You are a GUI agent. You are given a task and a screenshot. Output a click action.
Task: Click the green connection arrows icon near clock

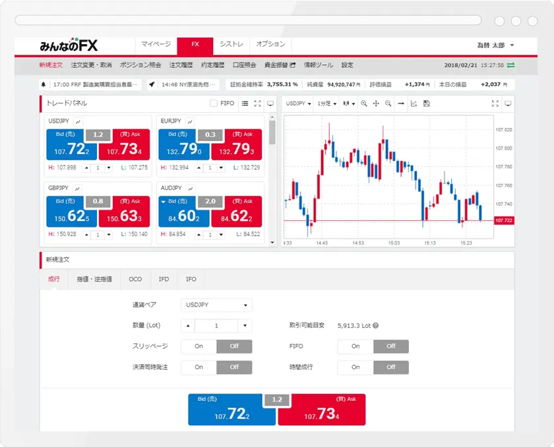point(510,65)
